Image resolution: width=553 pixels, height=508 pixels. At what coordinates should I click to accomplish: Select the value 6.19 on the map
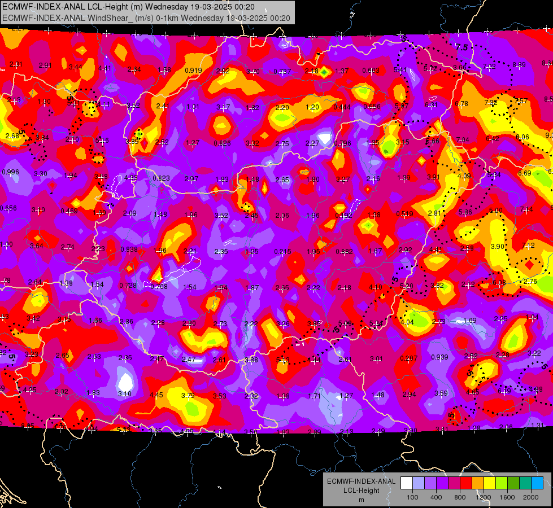[504, 391]
